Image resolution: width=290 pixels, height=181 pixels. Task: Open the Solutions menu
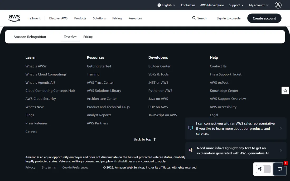[99, 18]
